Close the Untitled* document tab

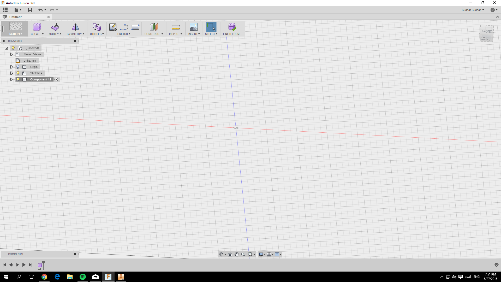pyautogui.click(x=48, y=17)
